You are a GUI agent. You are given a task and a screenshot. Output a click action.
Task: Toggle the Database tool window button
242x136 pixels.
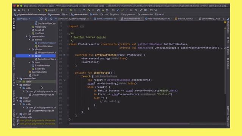pyautogui.click(x=228, y=64)
